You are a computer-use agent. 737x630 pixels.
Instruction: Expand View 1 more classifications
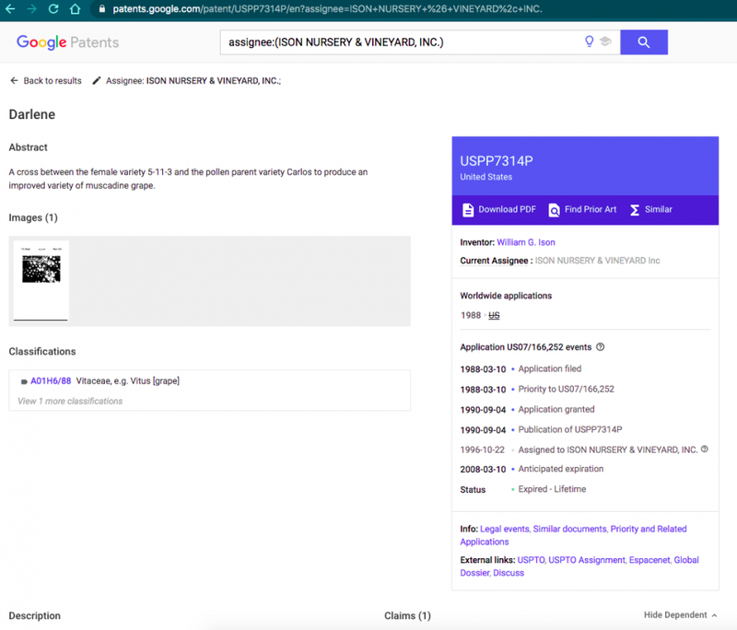click(70, 402)
